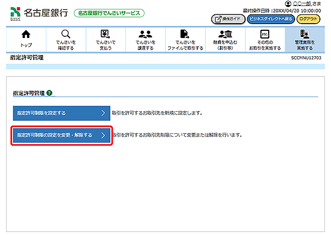Viewport: 331px width, 235px height.
Task: Open でんさいをファイルで取引する via the file icon
Action: pos(185,35)
